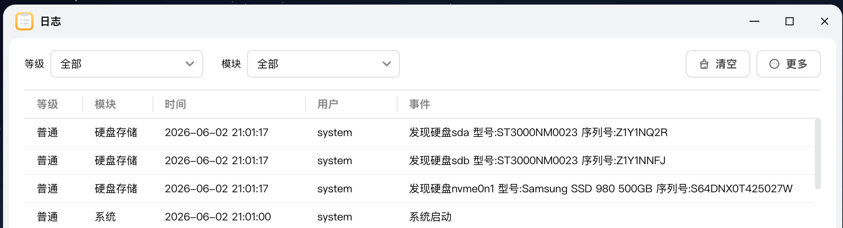The height and width of the screenshot is (228, 843).
Task: Click the system user in sdb row
Action: click(335, 160)
